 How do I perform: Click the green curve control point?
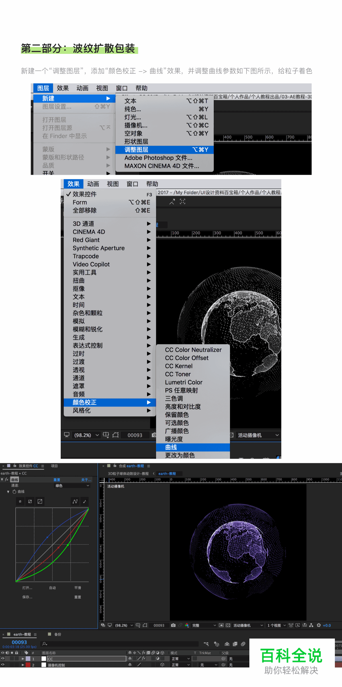[68, 545]
